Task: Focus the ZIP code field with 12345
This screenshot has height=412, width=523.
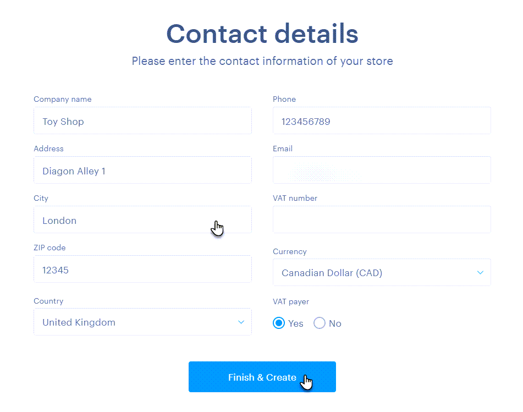Action: (142, 270)
